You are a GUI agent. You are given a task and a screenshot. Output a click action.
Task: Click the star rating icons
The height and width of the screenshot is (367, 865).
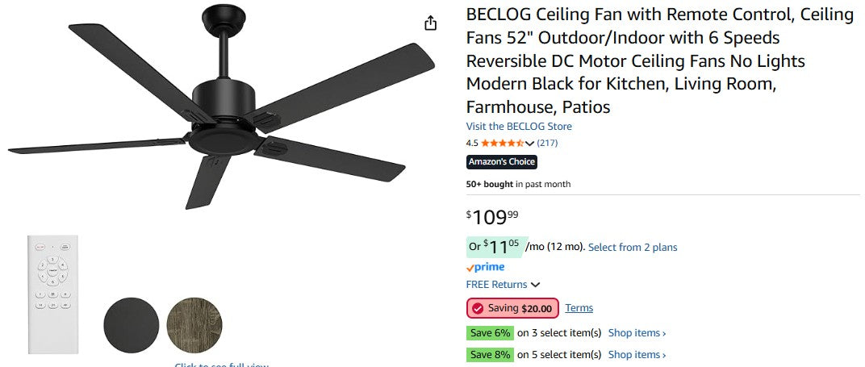click(x=502, y=143)
